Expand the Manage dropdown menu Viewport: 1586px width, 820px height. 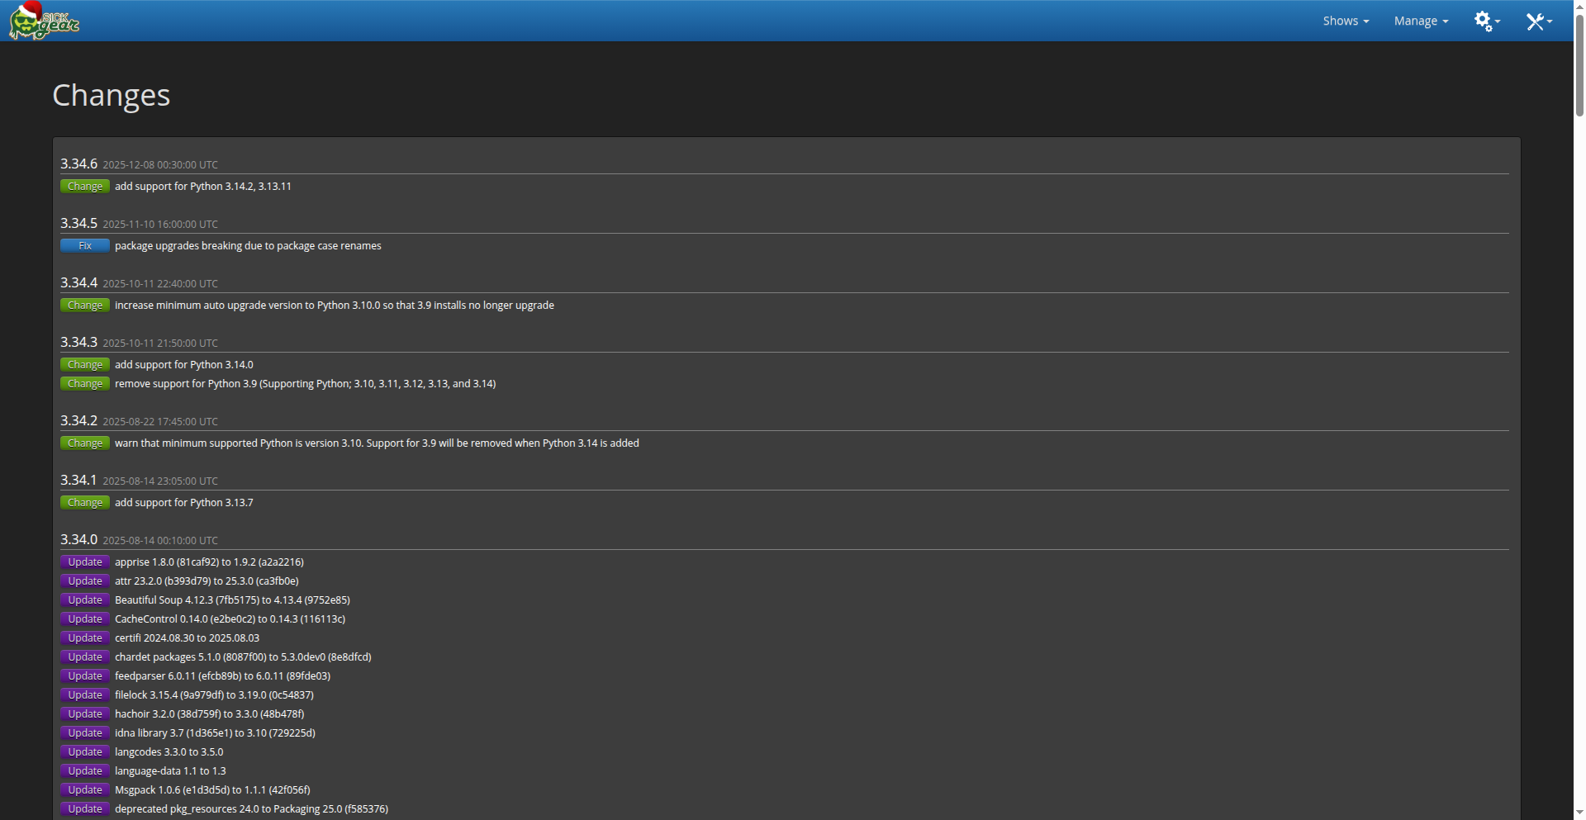pyautogui.click(x=1420, y=21)
